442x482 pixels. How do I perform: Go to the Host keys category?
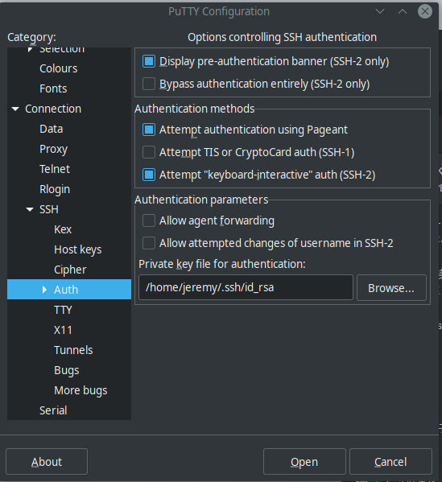pos(78,249)
